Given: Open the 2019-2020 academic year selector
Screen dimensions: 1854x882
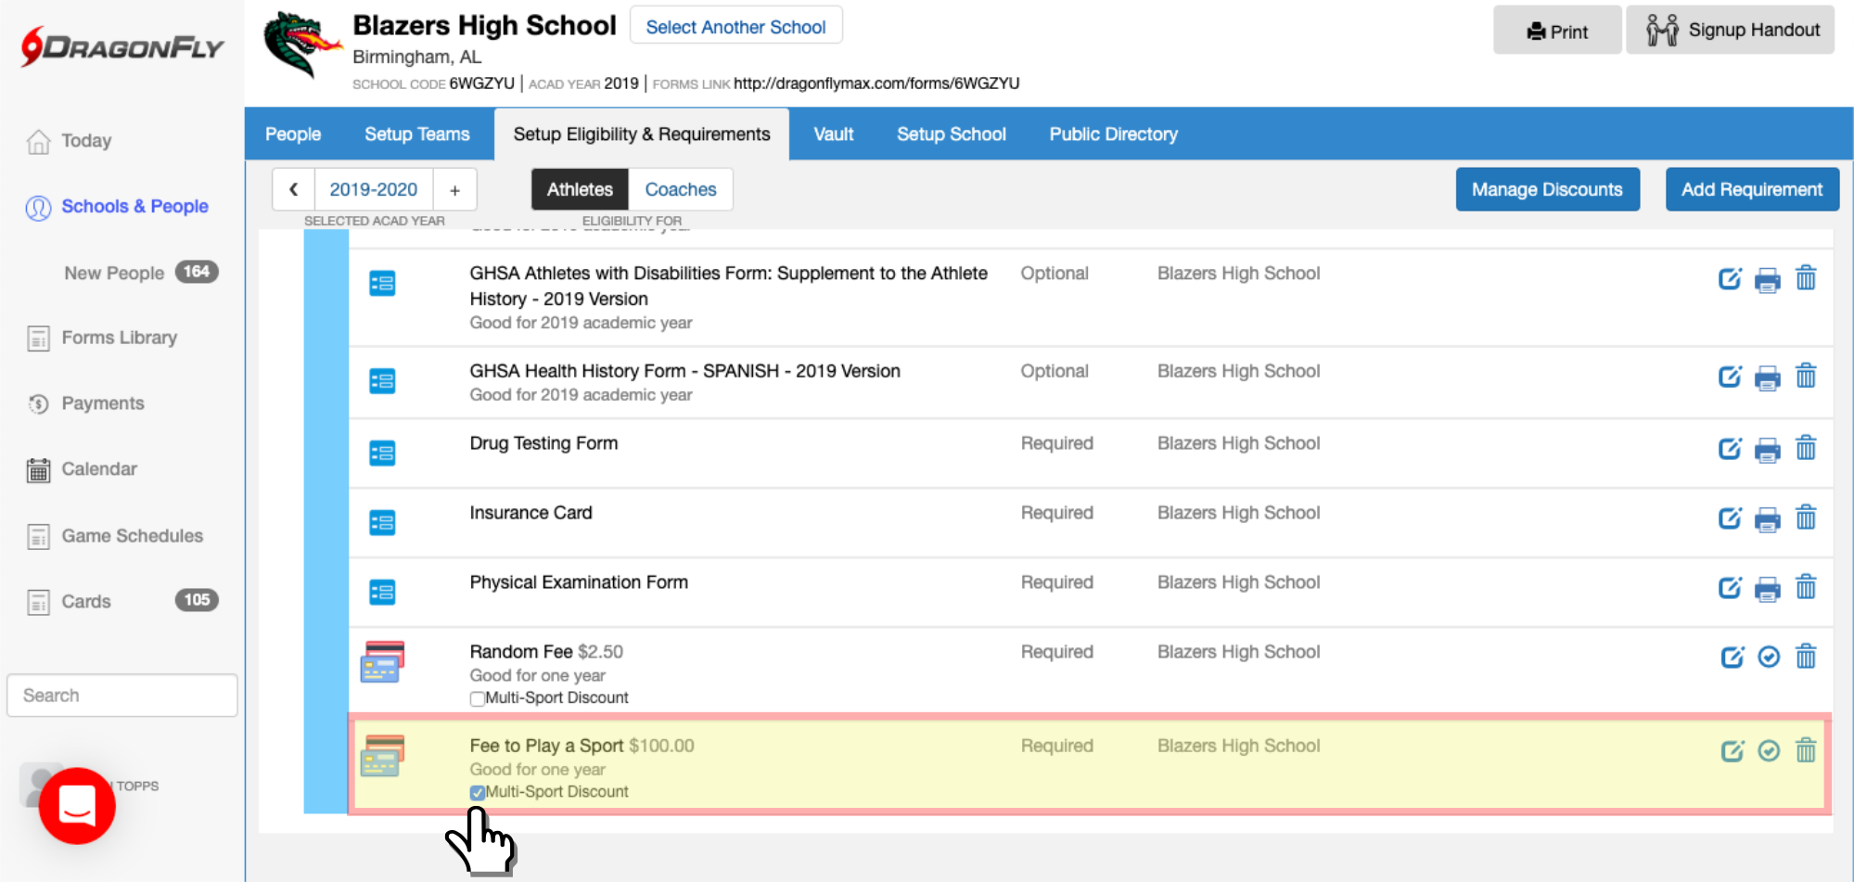Looking at the screenshot, I should pyautogui.click(x=373, y=189).
